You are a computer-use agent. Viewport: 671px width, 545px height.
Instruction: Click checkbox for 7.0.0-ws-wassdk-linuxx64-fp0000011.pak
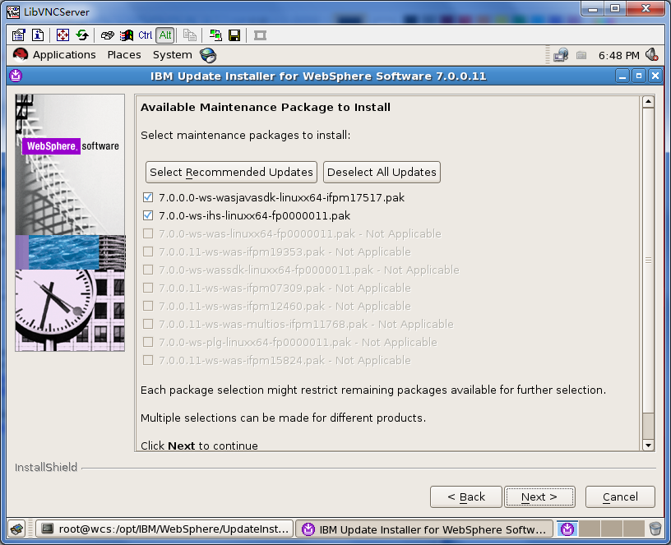tap(148, 270)
